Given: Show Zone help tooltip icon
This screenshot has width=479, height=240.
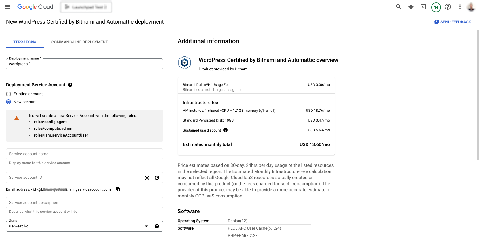Looking at the screenshot, I should [x=157, y=226].
